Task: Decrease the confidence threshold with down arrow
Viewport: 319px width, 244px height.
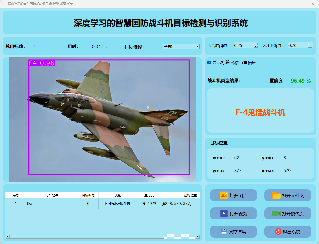Action: pyautogui.click(x=256, y=47)
